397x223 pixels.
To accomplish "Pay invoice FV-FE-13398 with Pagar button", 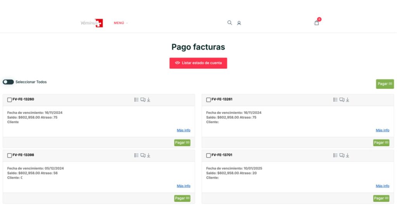I will [x=182, y=198].
